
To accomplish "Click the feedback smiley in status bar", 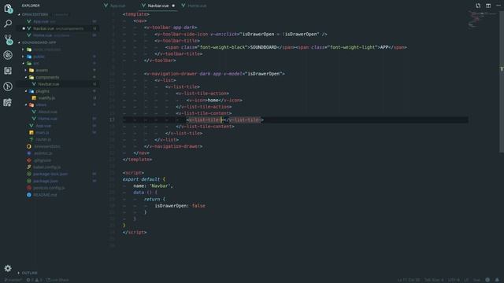I will coord(487,280).
